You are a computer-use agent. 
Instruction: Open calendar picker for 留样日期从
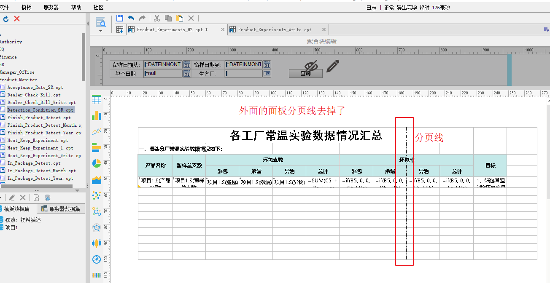tap(186, 64)
